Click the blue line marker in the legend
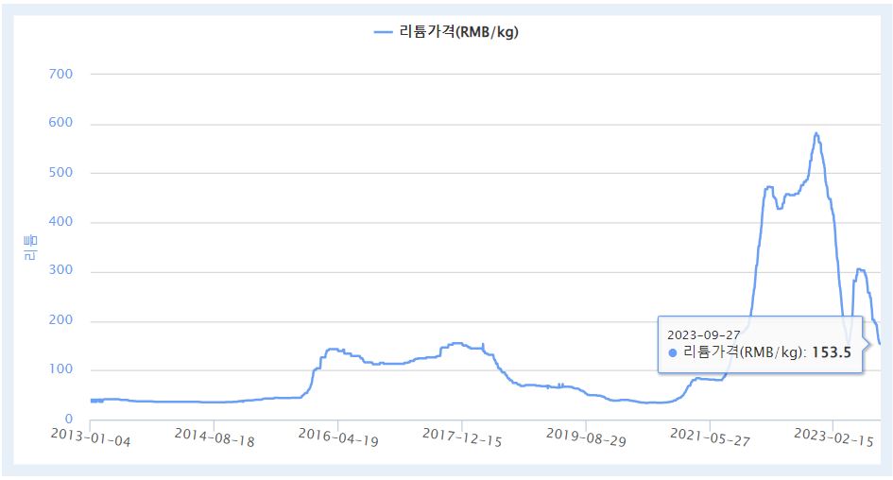 (383, 32)
